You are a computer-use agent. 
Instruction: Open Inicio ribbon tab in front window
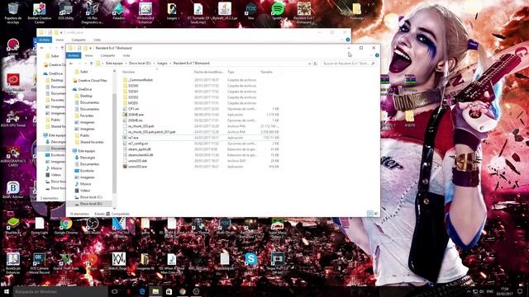[88, 55]
